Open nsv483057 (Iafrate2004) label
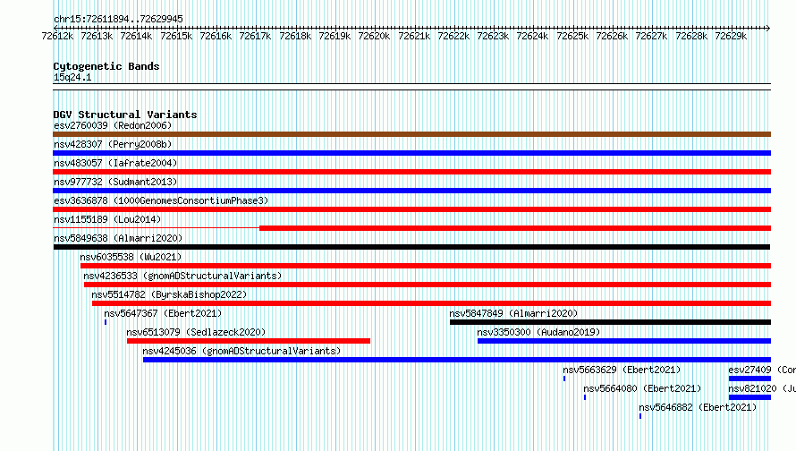796x451 pixels. (x=115, y=163)
